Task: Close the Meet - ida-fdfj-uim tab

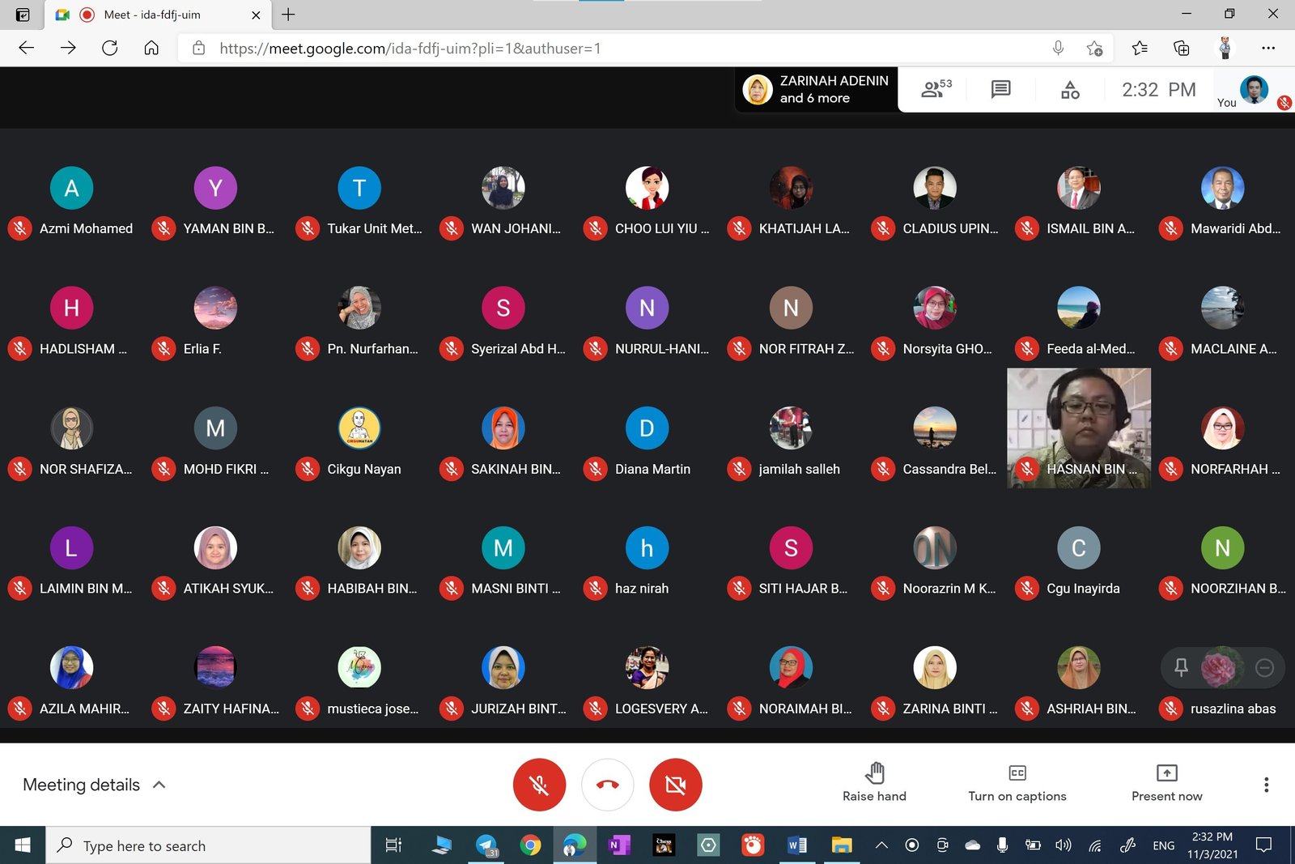Action: [256, 15]
